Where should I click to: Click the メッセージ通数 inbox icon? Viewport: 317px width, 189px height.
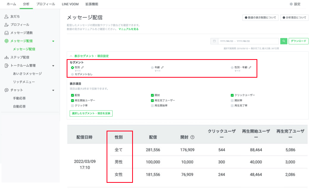pos(7,33)
